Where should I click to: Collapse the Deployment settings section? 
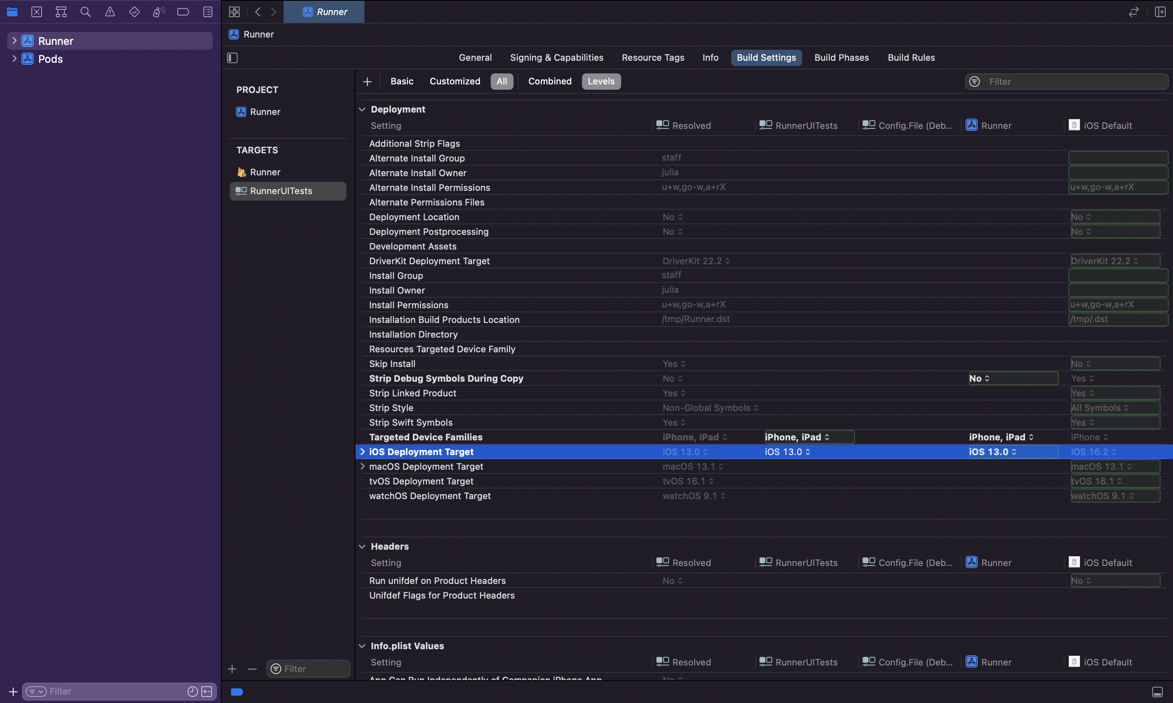pyautogui.click(x=362, y=109)
